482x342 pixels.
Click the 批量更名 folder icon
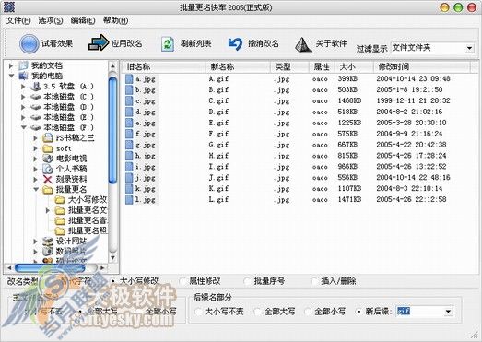(48, 190)
